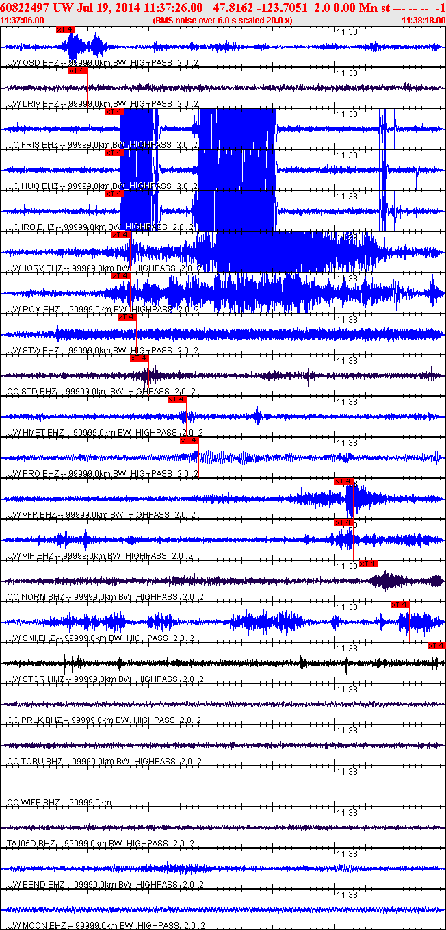Select the 'UW STW EHZ' station label
The width and height of the screenshot is (446, 930).
(x=33, y=351)
